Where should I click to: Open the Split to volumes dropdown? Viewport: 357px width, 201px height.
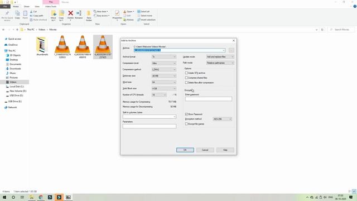(x=175, y=117)
